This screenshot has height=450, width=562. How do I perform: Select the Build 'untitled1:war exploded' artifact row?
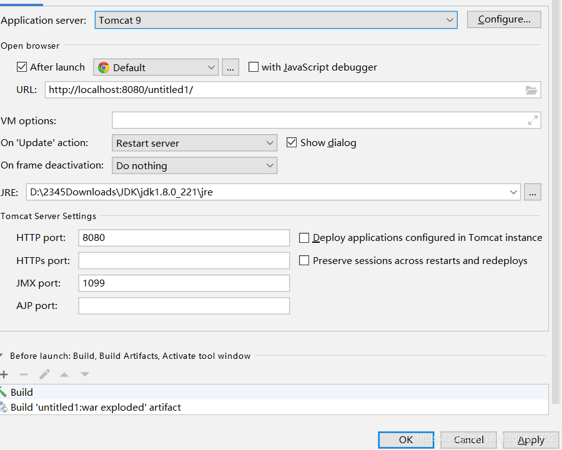point(274,408)
